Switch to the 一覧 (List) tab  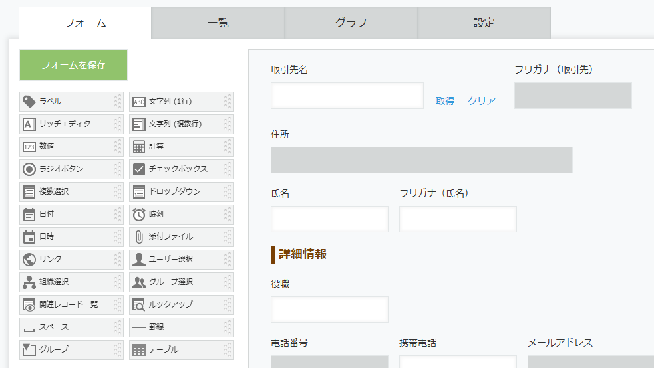click(x=218, y=23)
